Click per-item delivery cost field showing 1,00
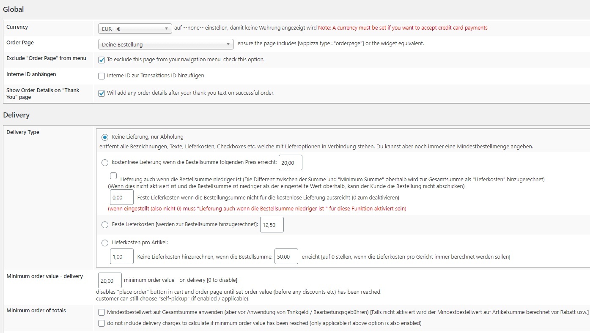The image size is (590, 333). coord(122,257)
